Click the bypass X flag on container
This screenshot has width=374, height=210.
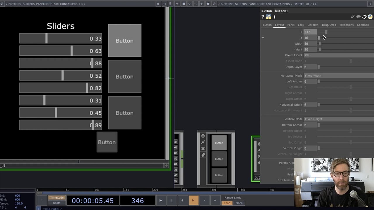203,149
